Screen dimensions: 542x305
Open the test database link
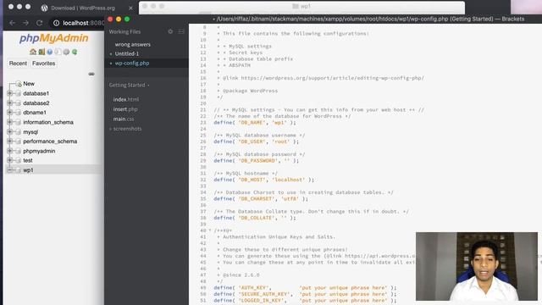(x=28, y=160)
